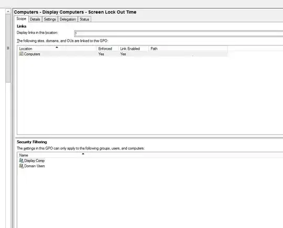The width and height of the screenshot is (283, 228).
Task: Click the Path column header
Action: click(x=188, y=49)
